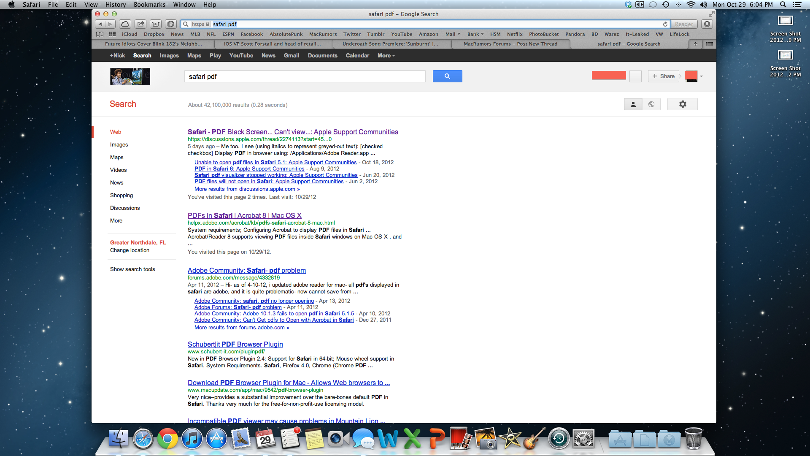Open PDFs in Safari Acrobat 8 result
The width and height of the screenshot is (810, 456).
tap(245, 216)
